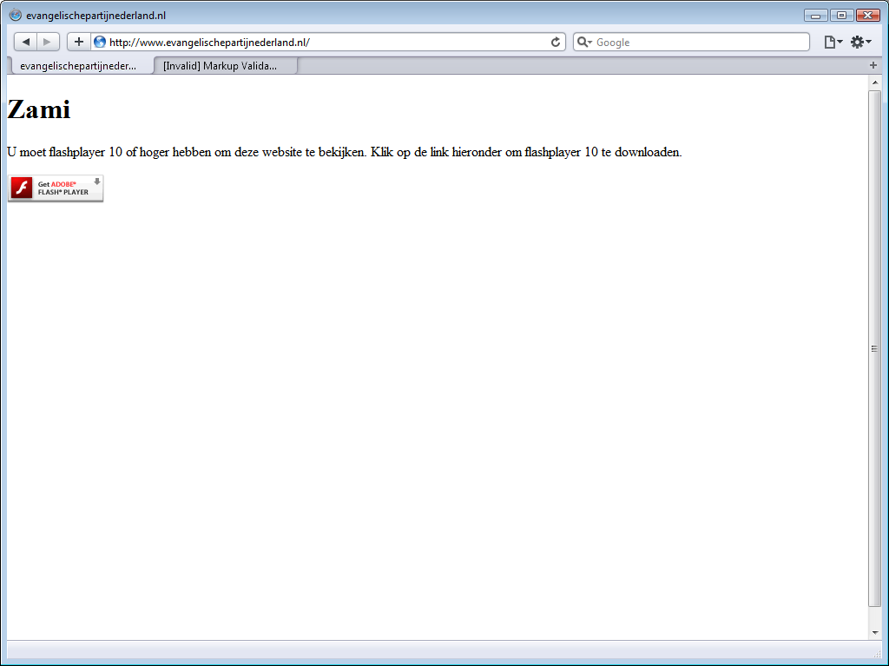Open the search engine magnifier dropdown
This screenshot has width=889, height=666.
pyautogui.click(x=584, y=42)
